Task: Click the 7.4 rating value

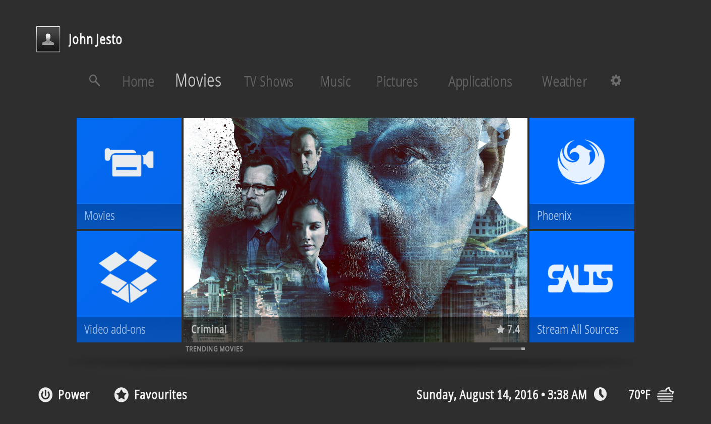Action: click(513, 329)
